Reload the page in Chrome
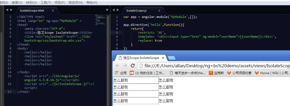Viewport: 290px width, 106px height. (x=133, y=65)
